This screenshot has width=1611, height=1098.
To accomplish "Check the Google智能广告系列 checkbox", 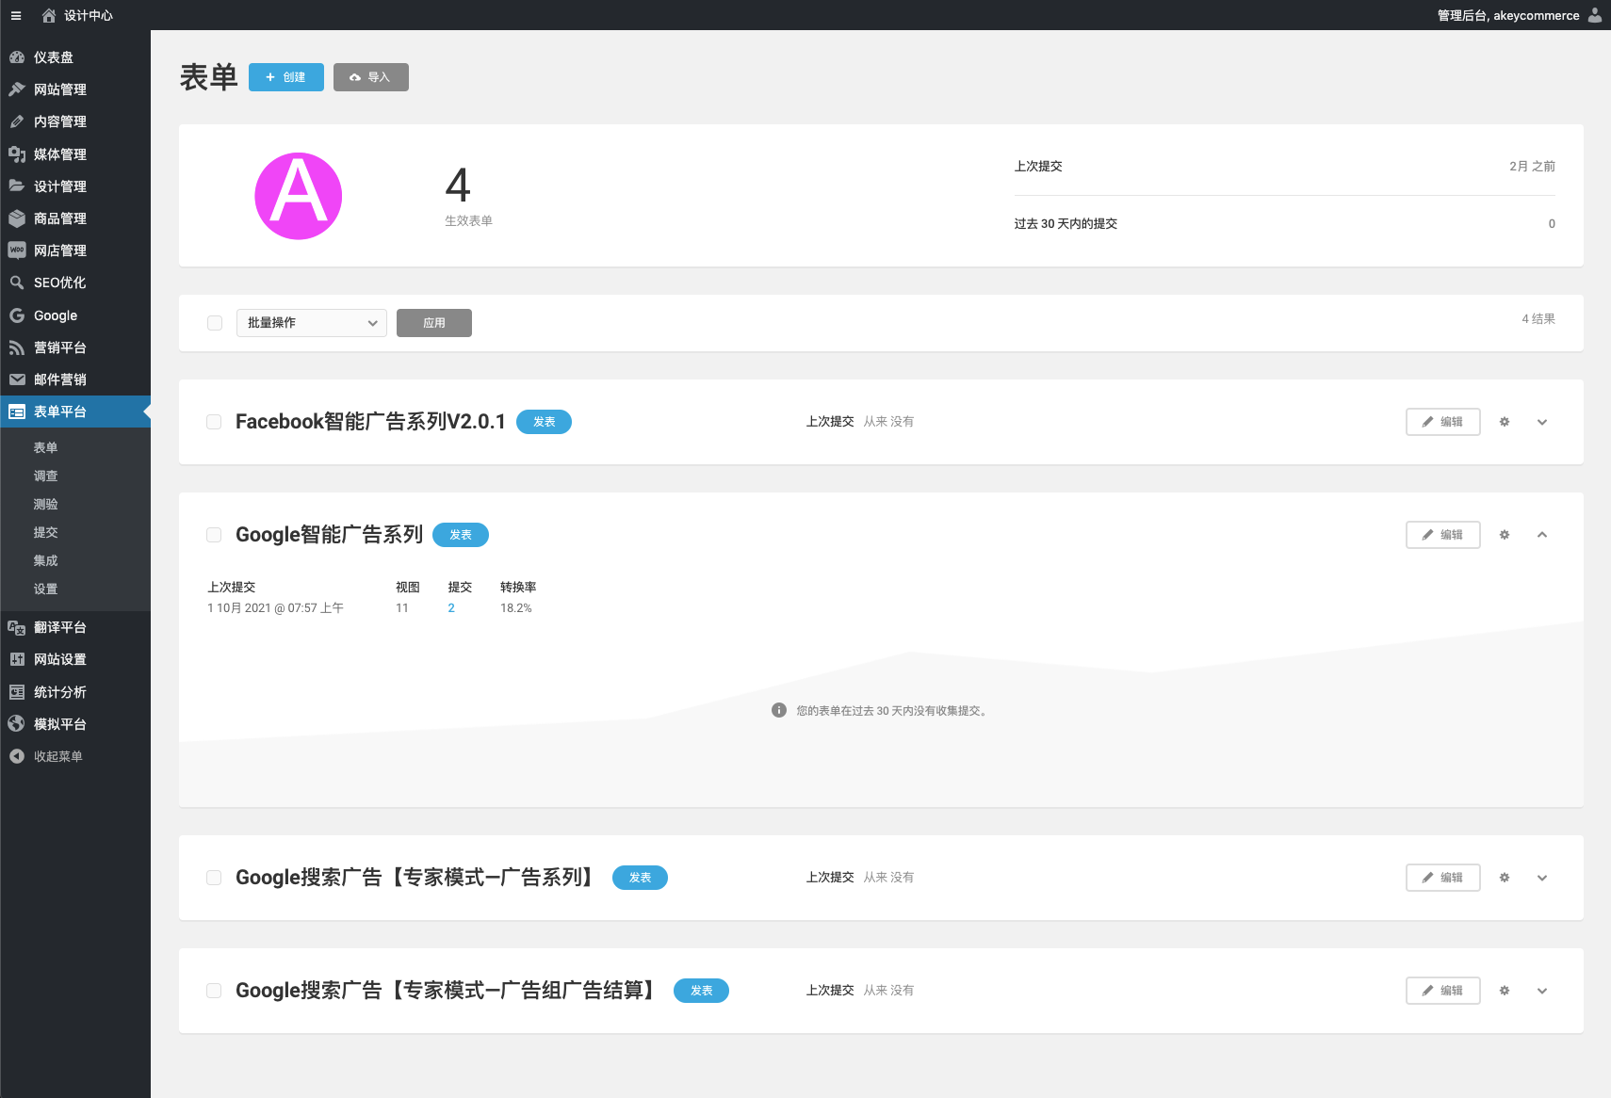I will click(214, 535).
